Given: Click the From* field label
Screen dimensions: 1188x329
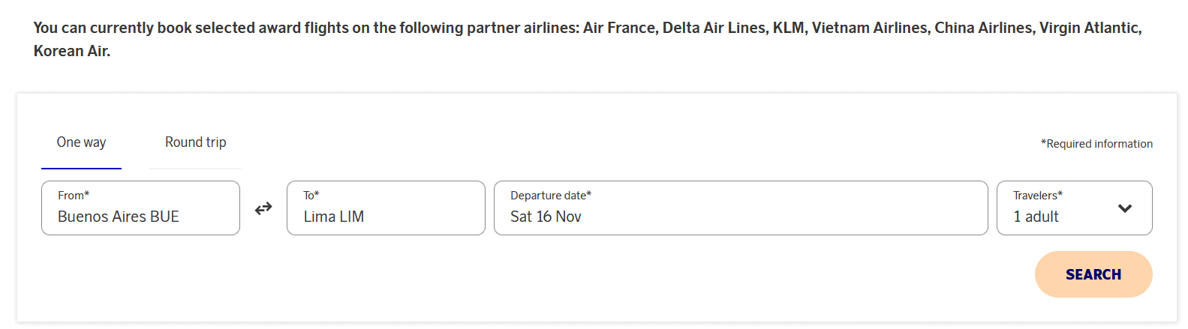Looking at the screenshot, I should tap(74, 196).
